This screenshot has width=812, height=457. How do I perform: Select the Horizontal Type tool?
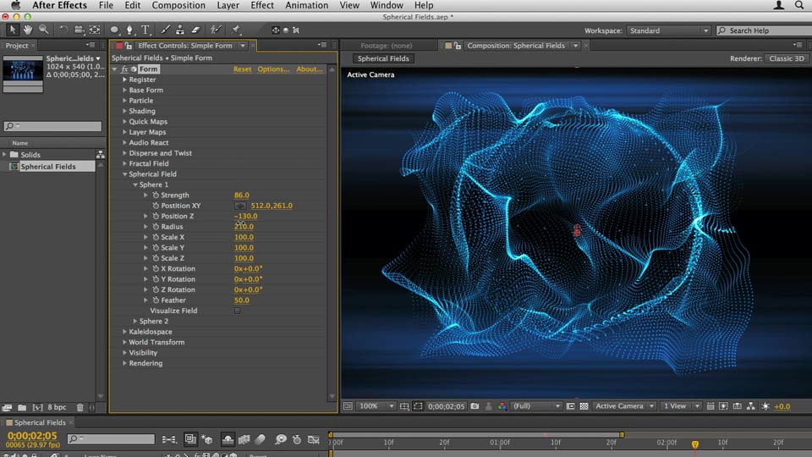coord(145,30)
